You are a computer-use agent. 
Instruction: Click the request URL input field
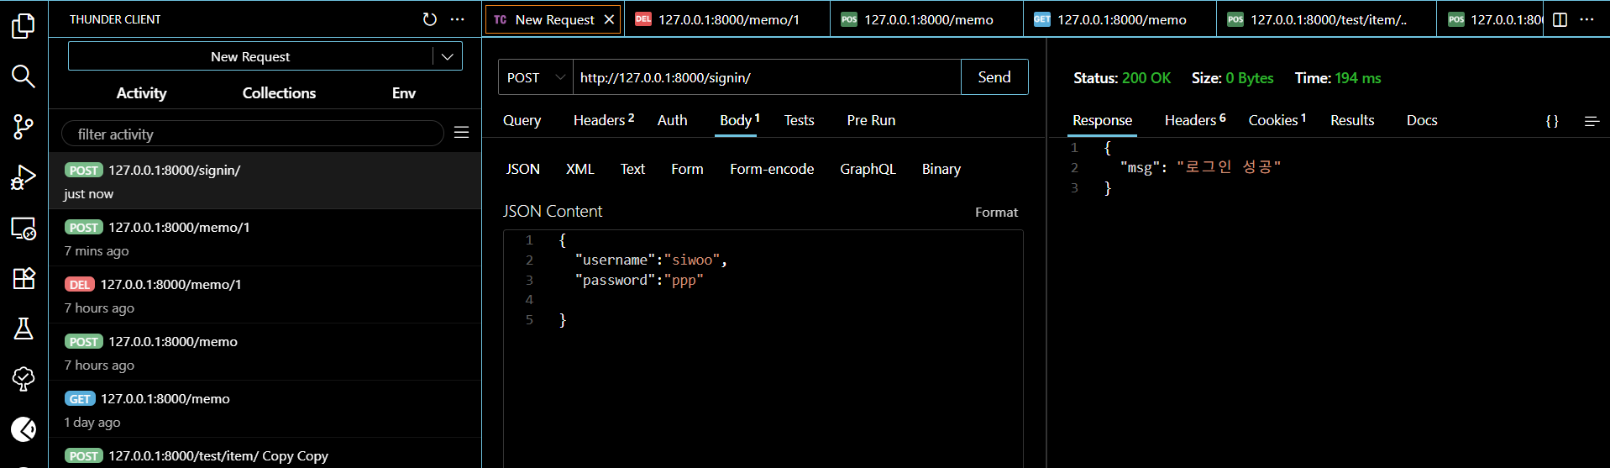tap(767, 77)
